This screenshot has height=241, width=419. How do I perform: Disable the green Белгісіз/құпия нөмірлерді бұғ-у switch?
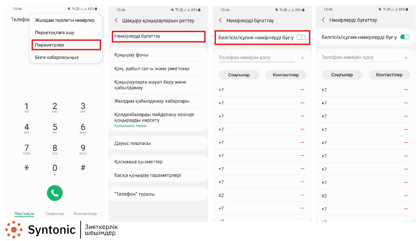point(404,37)
